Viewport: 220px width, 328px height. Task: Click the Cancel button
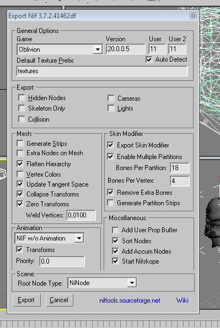(x=60, y=300)
